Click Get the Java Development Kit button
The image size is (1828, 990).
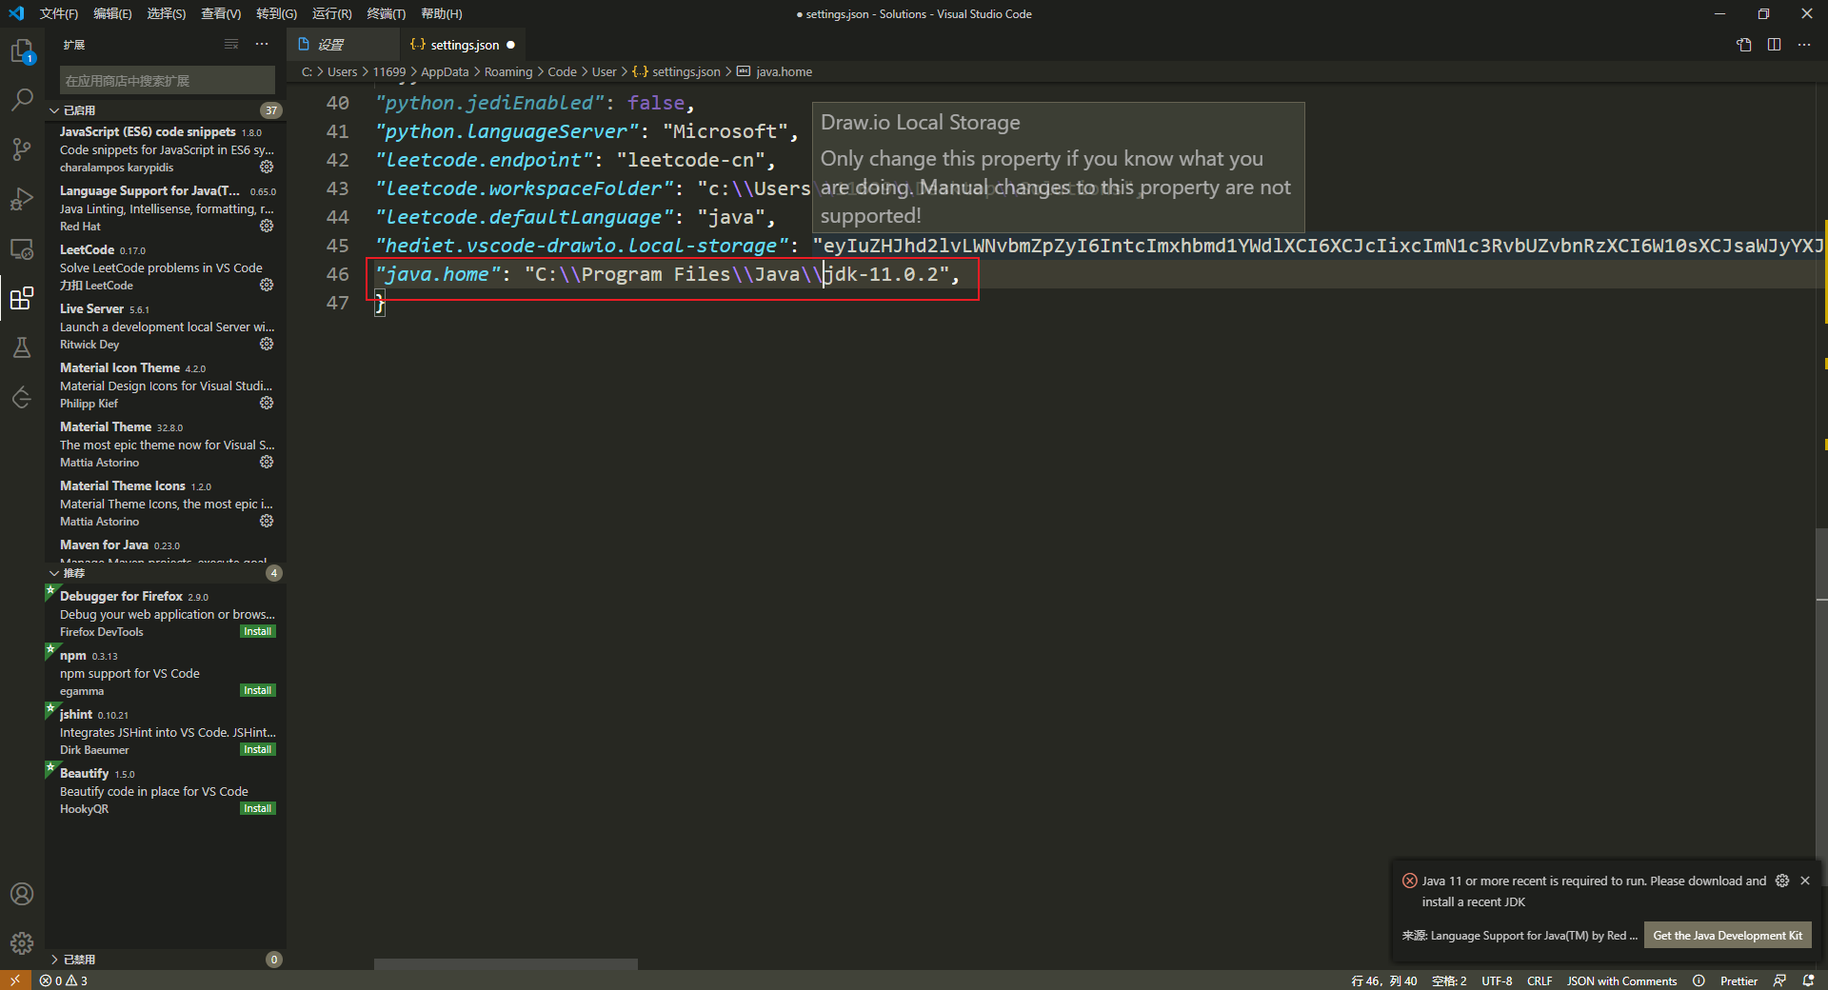click(1727, 936)
